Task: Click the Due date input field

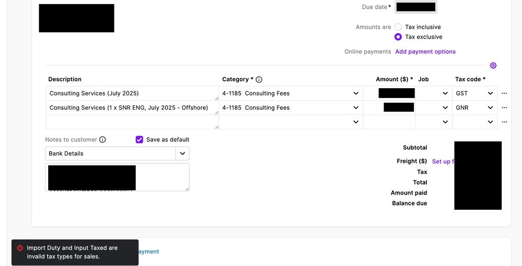Action: tap(416, 7)
